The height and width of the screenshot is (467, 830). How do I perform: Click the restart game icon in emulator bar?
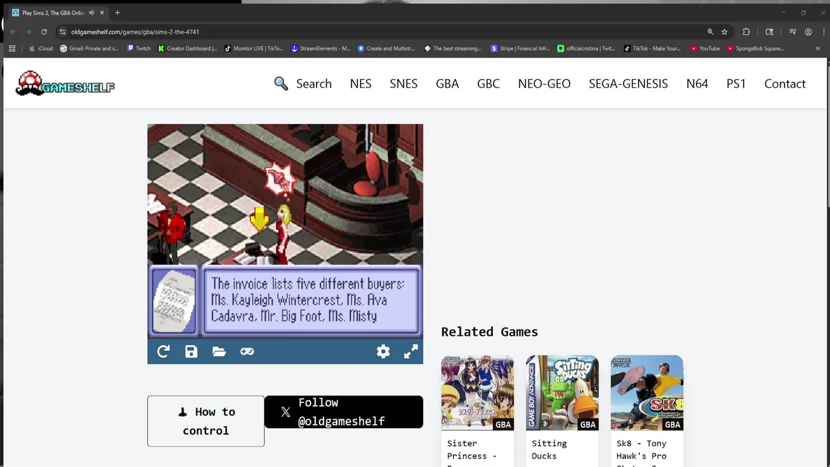click(x=163, y=352)
